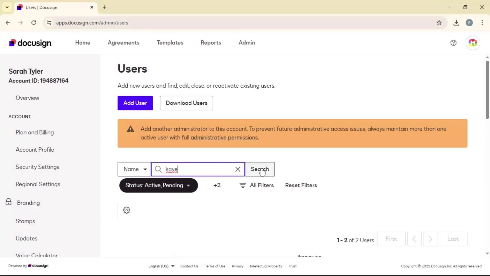Close the Users | Docusign tab
This screenshot has width=490, height=276.
[x=92, y=7]
